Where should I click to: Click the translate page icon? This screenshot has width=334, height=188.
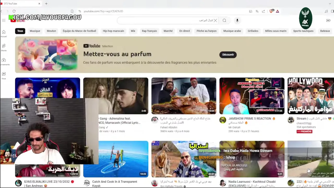[257, 11]
